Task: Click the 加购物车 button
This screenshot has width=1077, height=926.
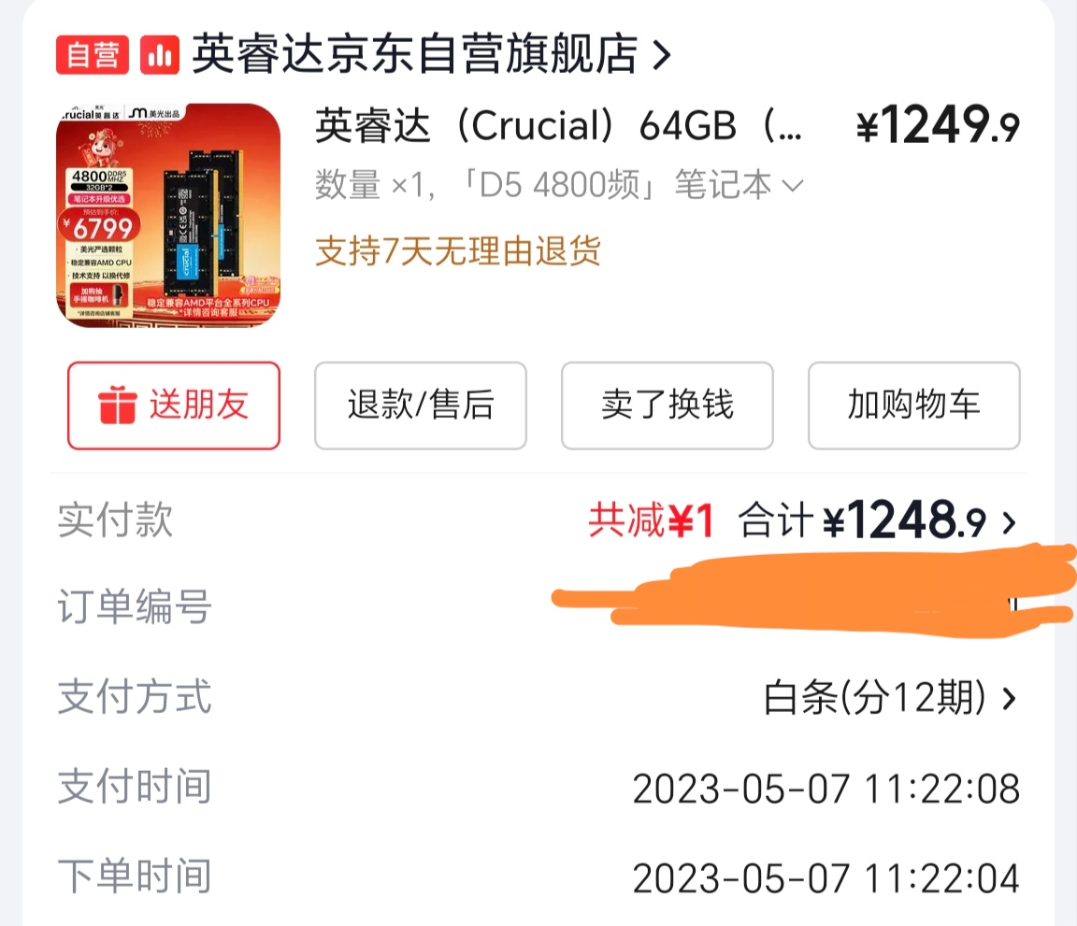Action: (x=914, y=406)
